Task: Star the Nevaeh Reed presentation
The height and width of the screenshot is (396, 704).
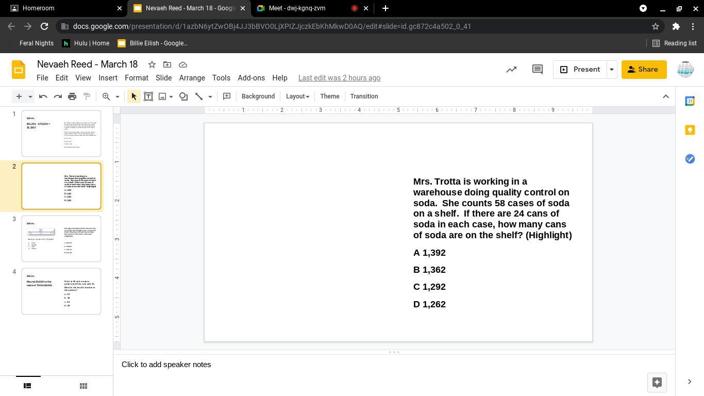Action: tap(152, 64)
